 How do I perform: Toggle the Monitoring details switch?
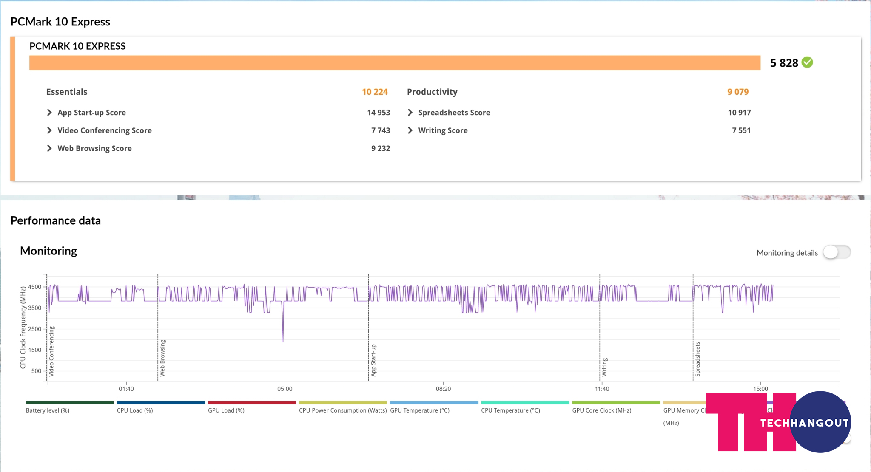coord(837,252)
